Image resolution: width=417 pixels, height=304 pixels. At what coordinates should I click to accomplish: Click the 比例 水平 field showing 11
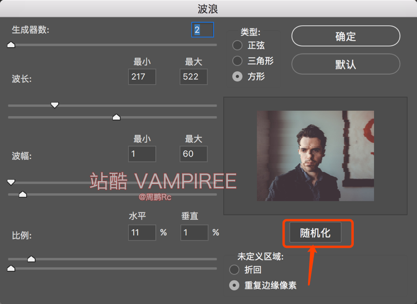click(142, 233)
